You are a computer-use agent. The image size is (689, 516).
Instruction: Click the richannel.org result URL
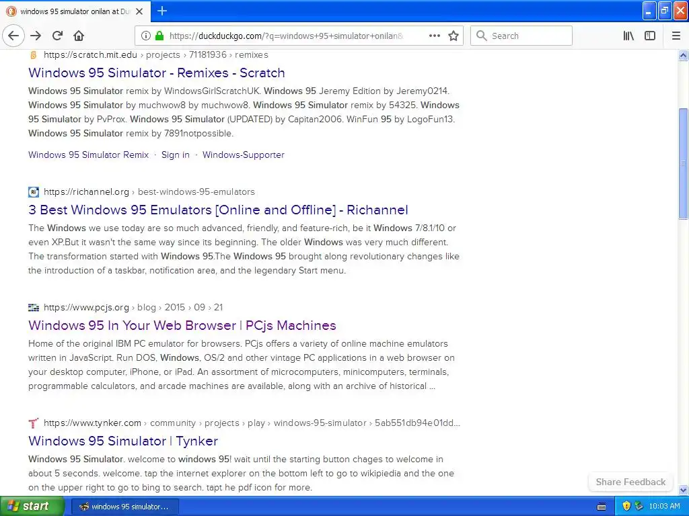pyautogui.click(x=149, y=191)
